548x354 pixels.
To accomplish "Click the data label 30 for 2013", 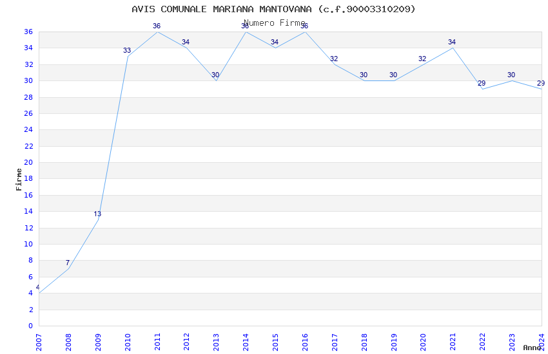I will pyautogui.click(x=215, y=75).
